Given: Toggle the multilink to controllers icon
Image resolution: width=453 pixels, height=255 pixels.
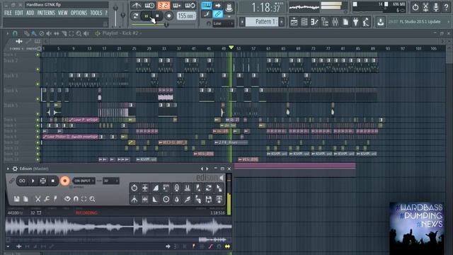Looking at the screenshot, I should [x=217, y=14].
